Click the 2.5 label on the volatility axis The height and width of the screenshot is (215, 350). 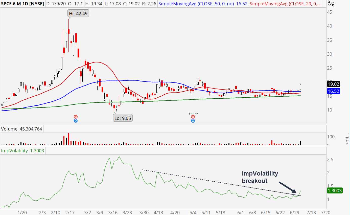tap(330, 160)
